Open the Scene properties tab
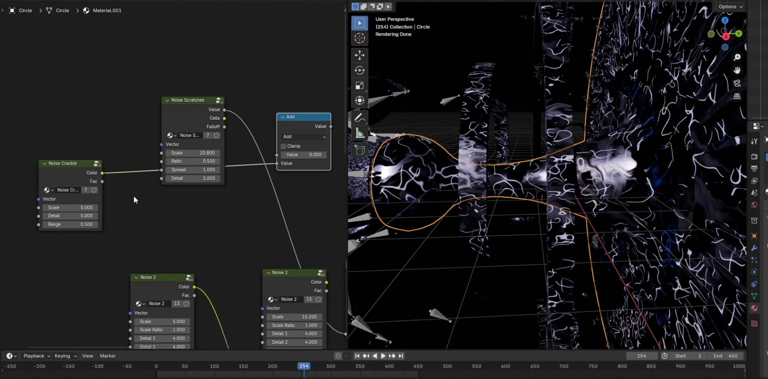This screenshot has width=768, height=379. [x=754, y=193]
